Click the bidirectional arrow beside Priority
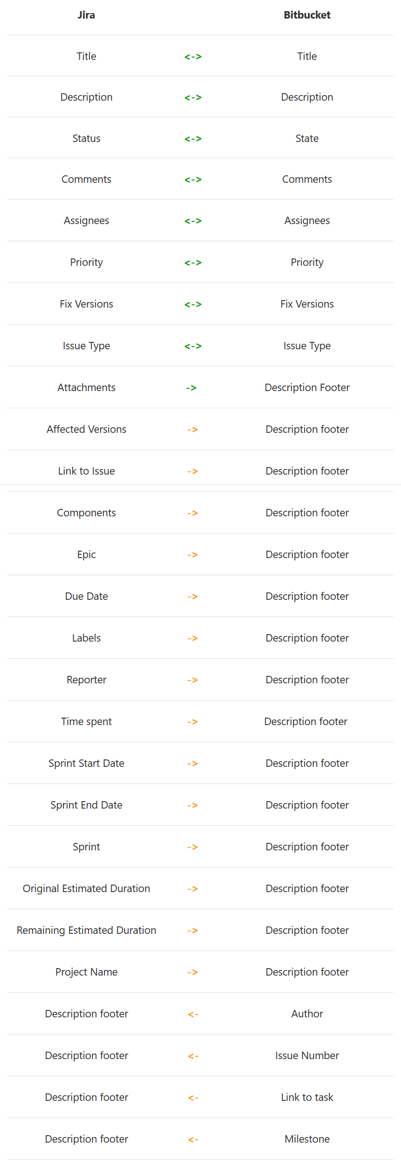 [x=193, y=263]
